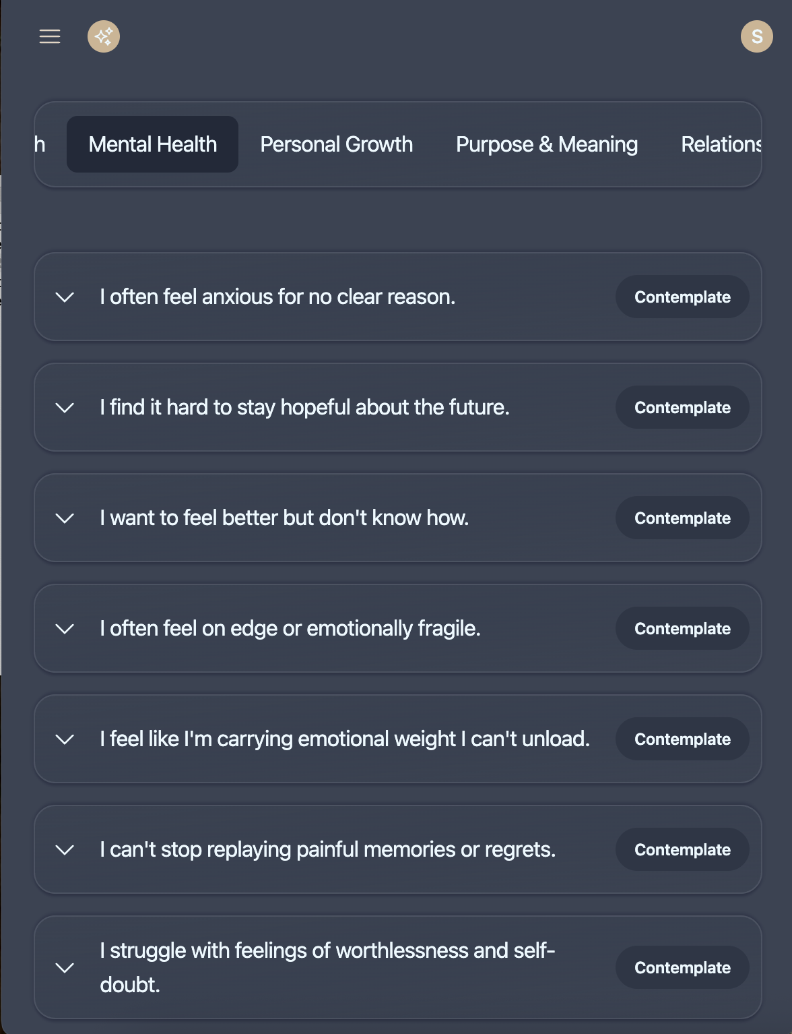This screenshot has width=792, height=1034.
Task: Expand the anxious for no clear reason prompt
Action: tap(65, 297)
